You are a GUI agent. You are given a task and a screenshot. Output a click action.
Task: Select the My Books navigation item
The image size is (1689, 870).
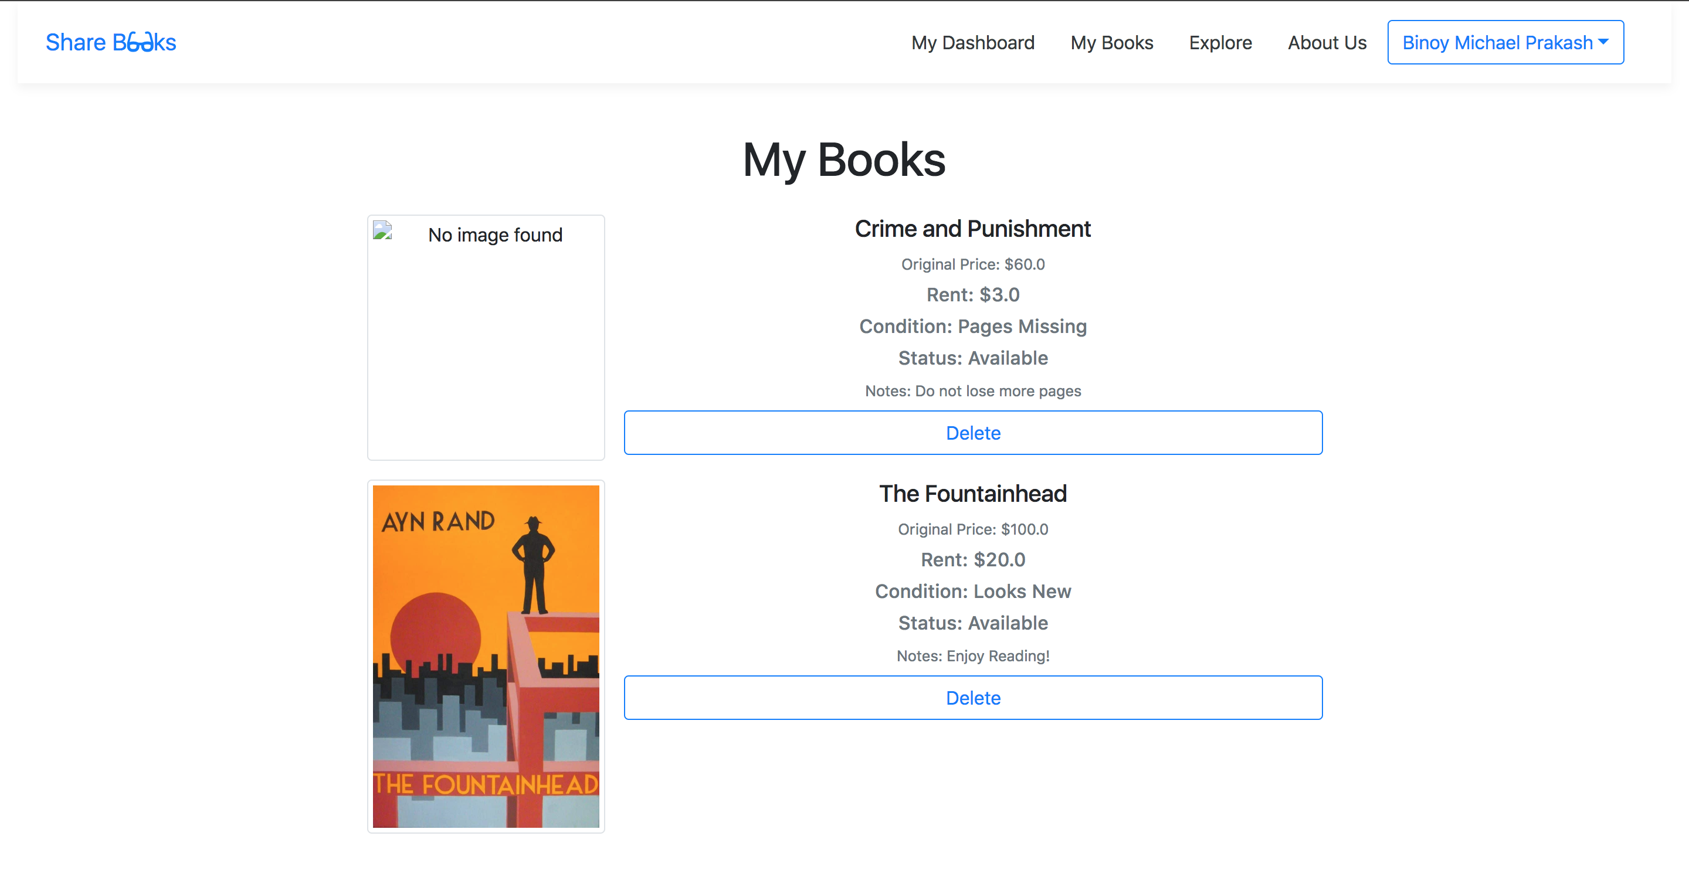coord(1112,42)
